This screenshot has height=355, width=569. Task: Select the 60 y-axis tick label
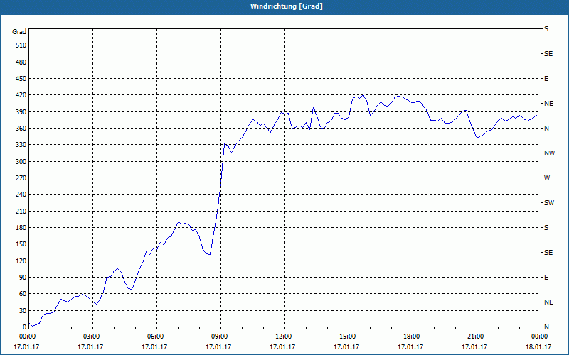coord(23,294)
